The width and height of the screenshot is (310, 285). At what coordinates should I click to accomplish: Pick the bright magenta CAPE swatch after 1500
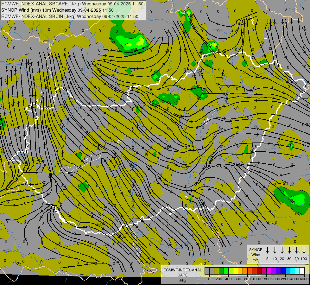coord(269,271)
